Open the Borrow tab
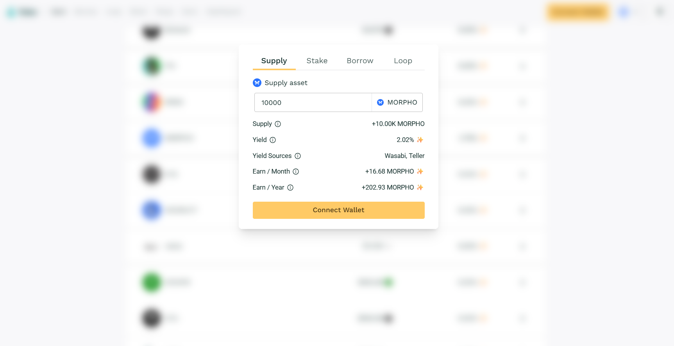 (x=360, y=61)
